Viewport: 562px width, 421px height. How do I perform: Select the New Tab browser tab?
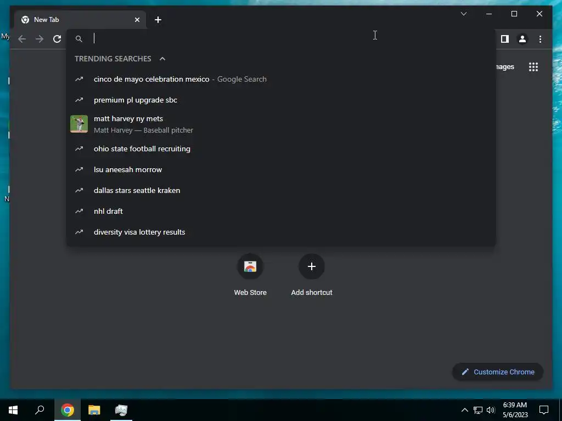[80, 20]
